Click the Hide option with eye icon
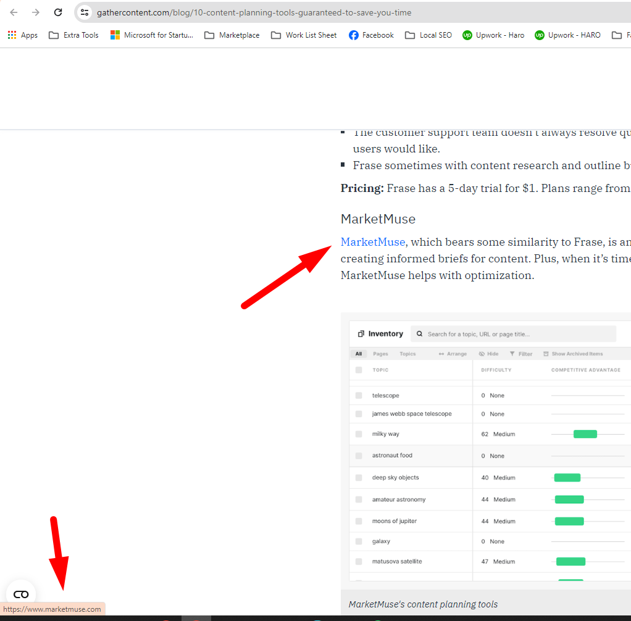The width and height of the screenshot is (631, 621). point(488,354)
